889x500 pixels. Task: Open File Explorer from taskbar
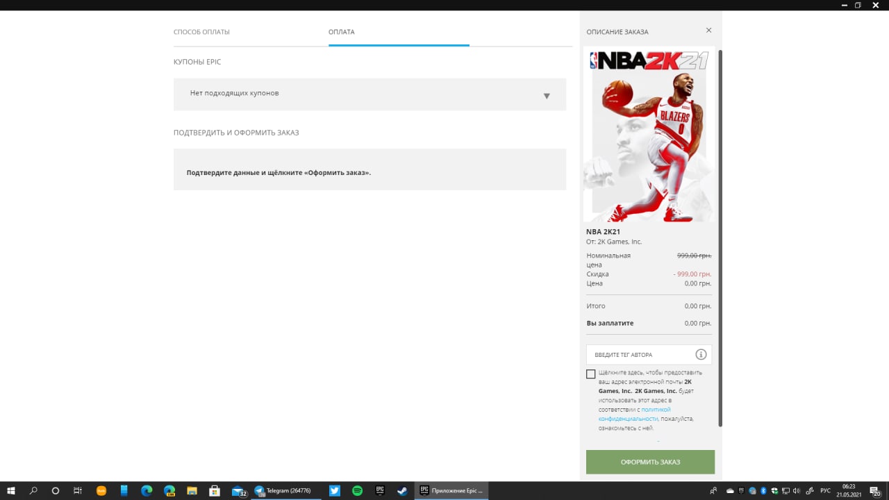(192, 491)
